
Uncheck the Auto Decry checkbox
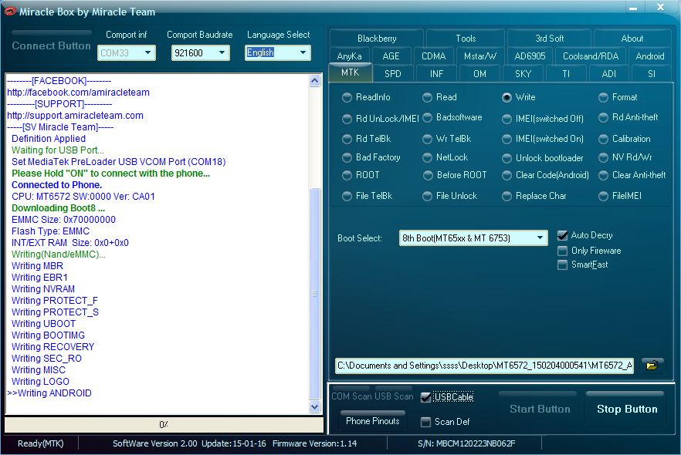pos(562,235)
